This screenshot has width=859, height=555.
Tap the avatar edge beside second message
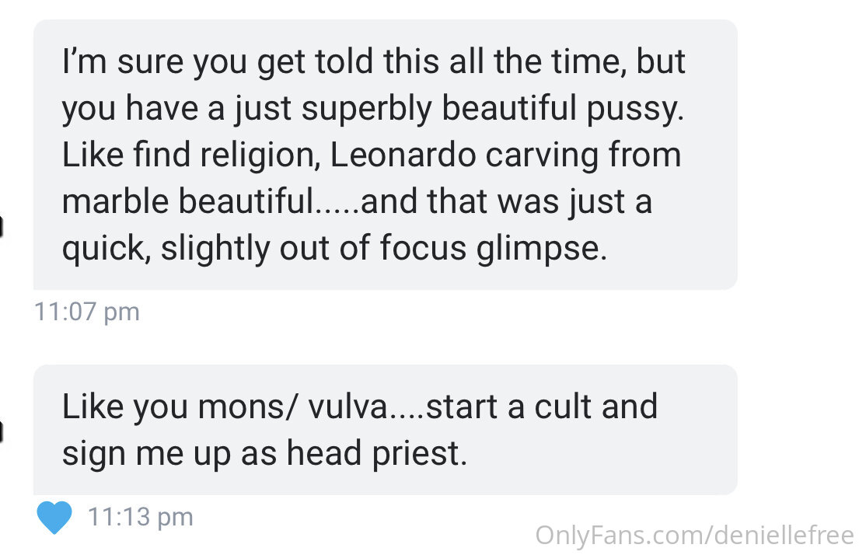[x=2, y=431]
